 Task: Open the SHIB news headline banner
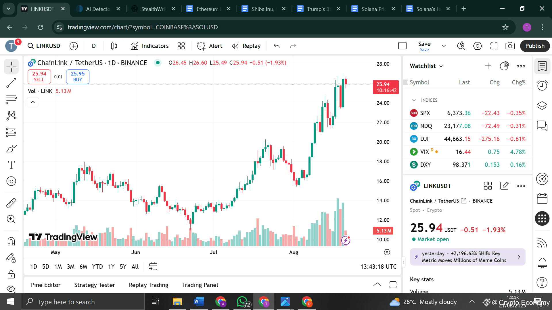[x=467, y=257]
